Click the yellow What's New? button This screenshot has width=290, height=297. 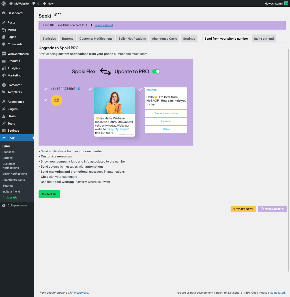coord(243,209)
